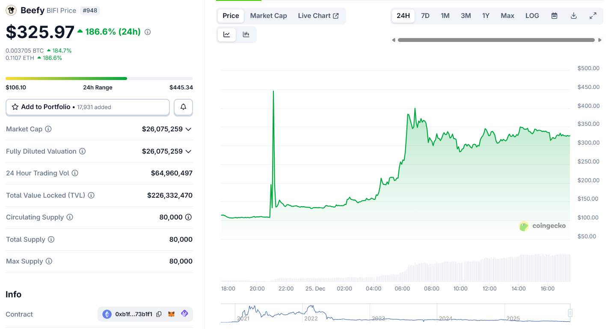Select the line chart style icon
Screen dimensions: 614x329
coord(226,35)
